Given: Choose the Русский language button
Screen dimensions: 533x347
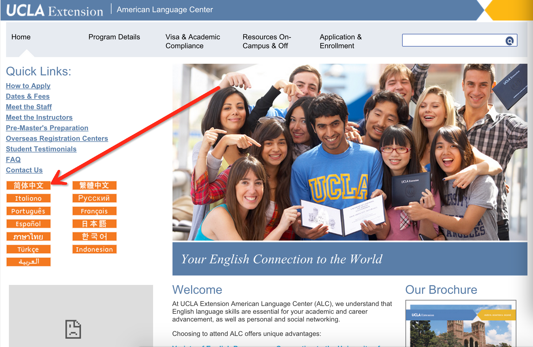Looking at the screenshot, I should tap(94, 198).
